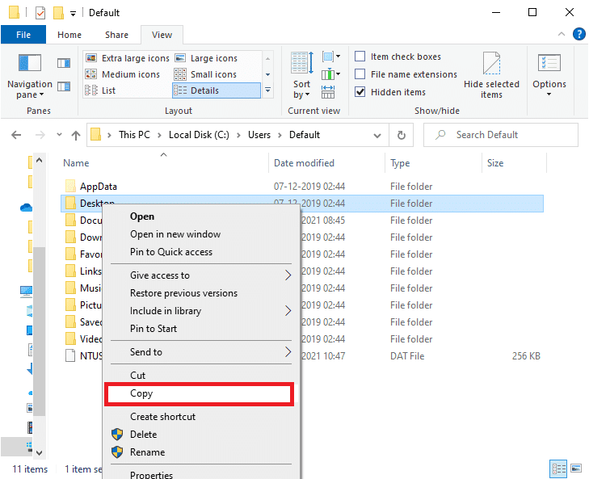Open the Help question mark icon
The width and height of the screenshot is (589, 479).
point(578,34)
